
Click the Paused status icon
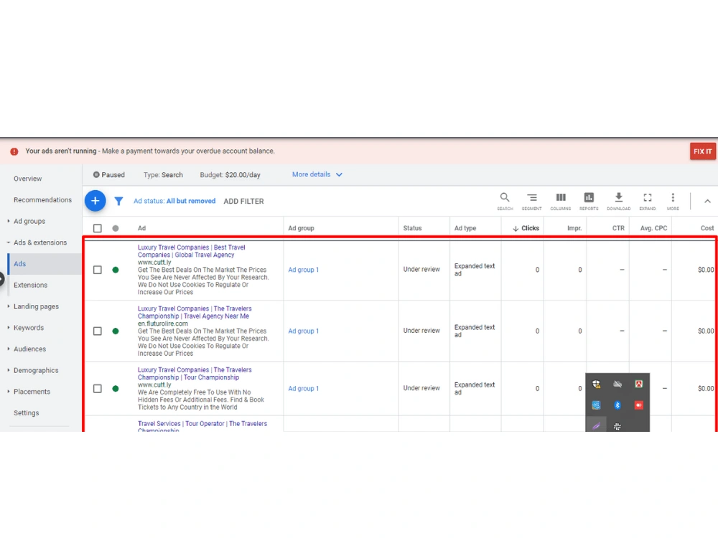coord(96,175)
